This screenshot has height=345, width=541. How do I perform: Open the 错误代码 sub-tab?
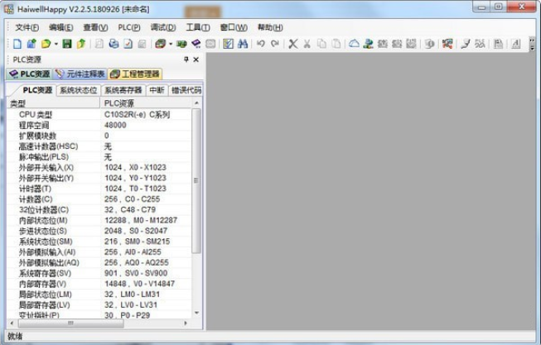click(x=186, y=90)
